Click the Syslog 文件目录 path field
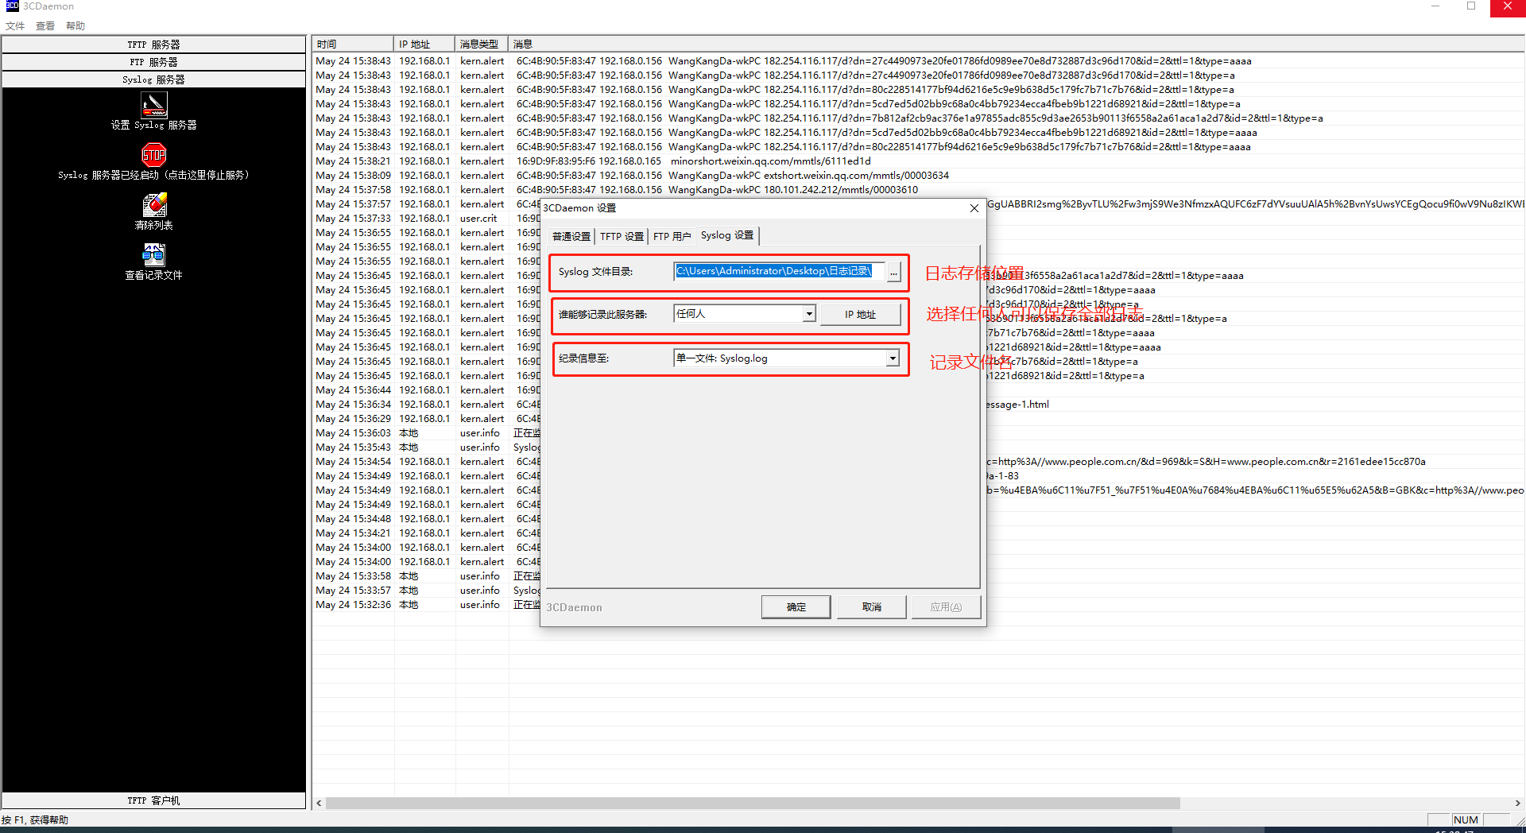1526x833 pixels. tap(780, 272)
